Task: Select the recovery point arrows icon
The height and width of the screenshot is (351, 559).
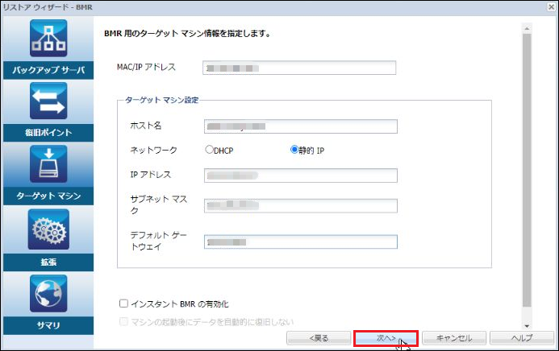Action: 48,101
